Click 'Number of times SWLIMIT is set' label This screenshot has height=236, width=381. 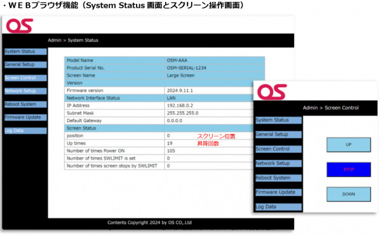(101, 159)
